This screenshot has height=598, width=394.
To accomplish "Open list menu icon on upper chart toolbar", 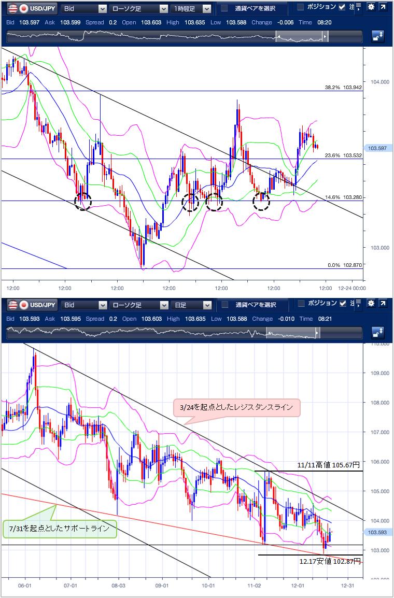I will 359,7.
